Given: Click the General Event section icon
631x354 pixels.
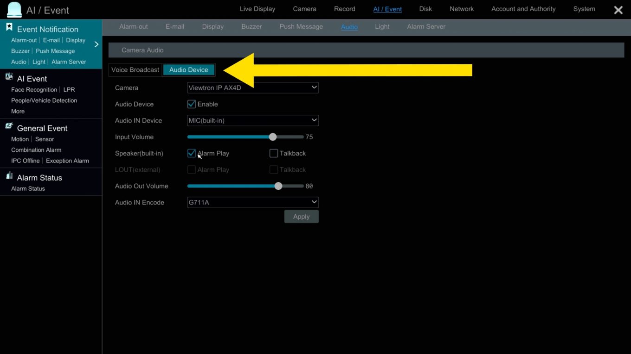Looking at the screenshot, I should point(9,126).
